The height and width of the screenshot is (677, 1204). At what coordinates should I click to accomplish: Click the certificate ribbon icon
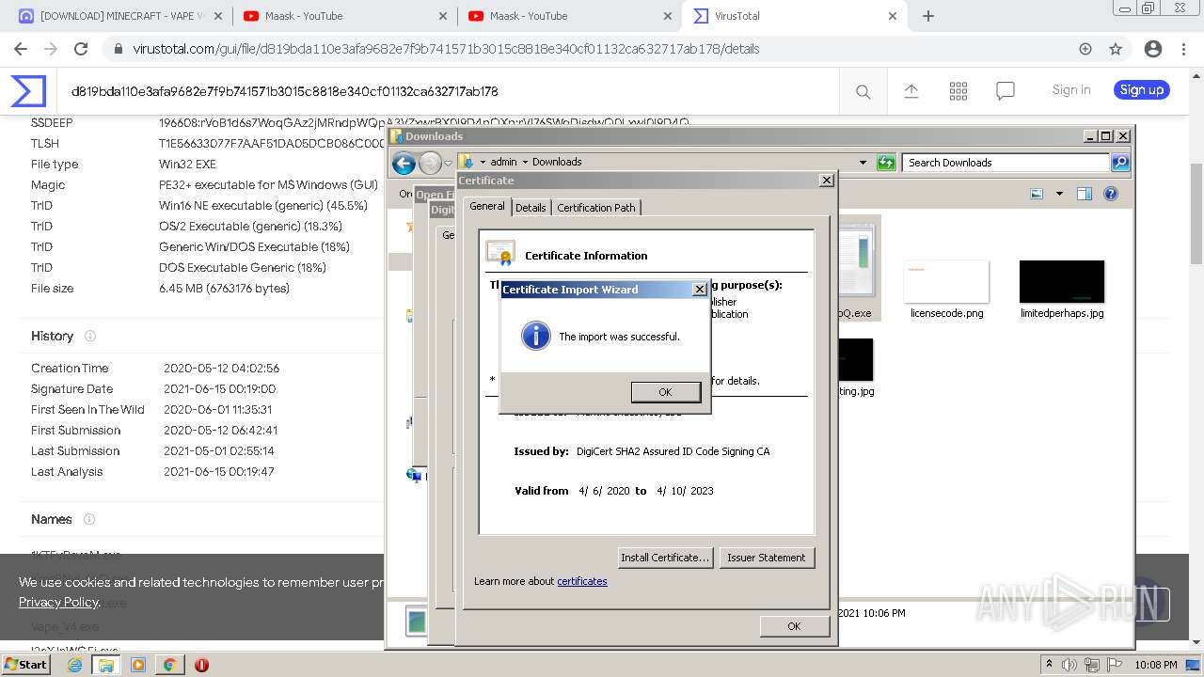point(499,254)
